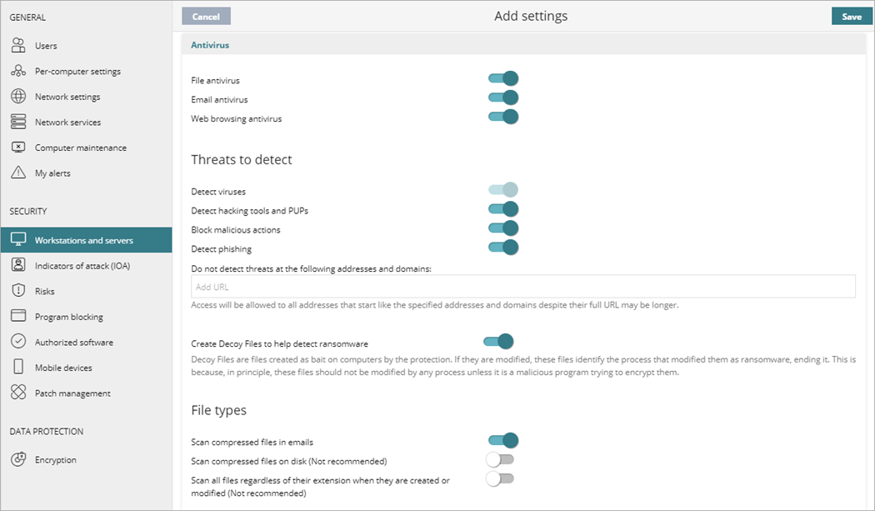Open the Computer maintenance icon
875x511 pixels.
18,148
